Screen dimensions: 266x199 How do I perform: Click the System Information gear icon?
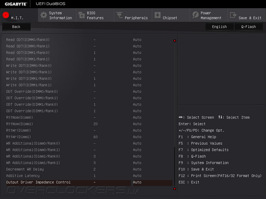pos(44,15)
